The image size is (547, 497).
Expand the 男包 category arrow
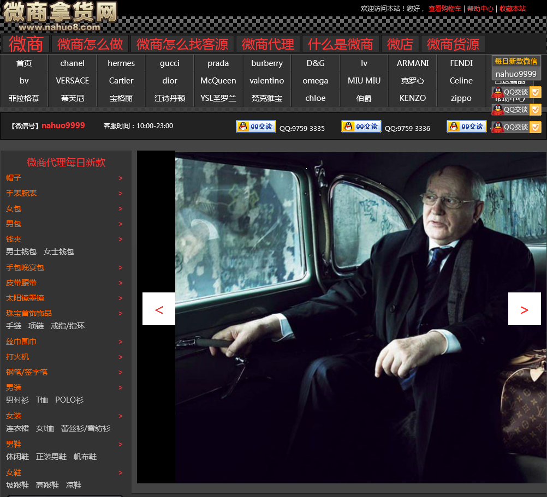tap(120, 224)
